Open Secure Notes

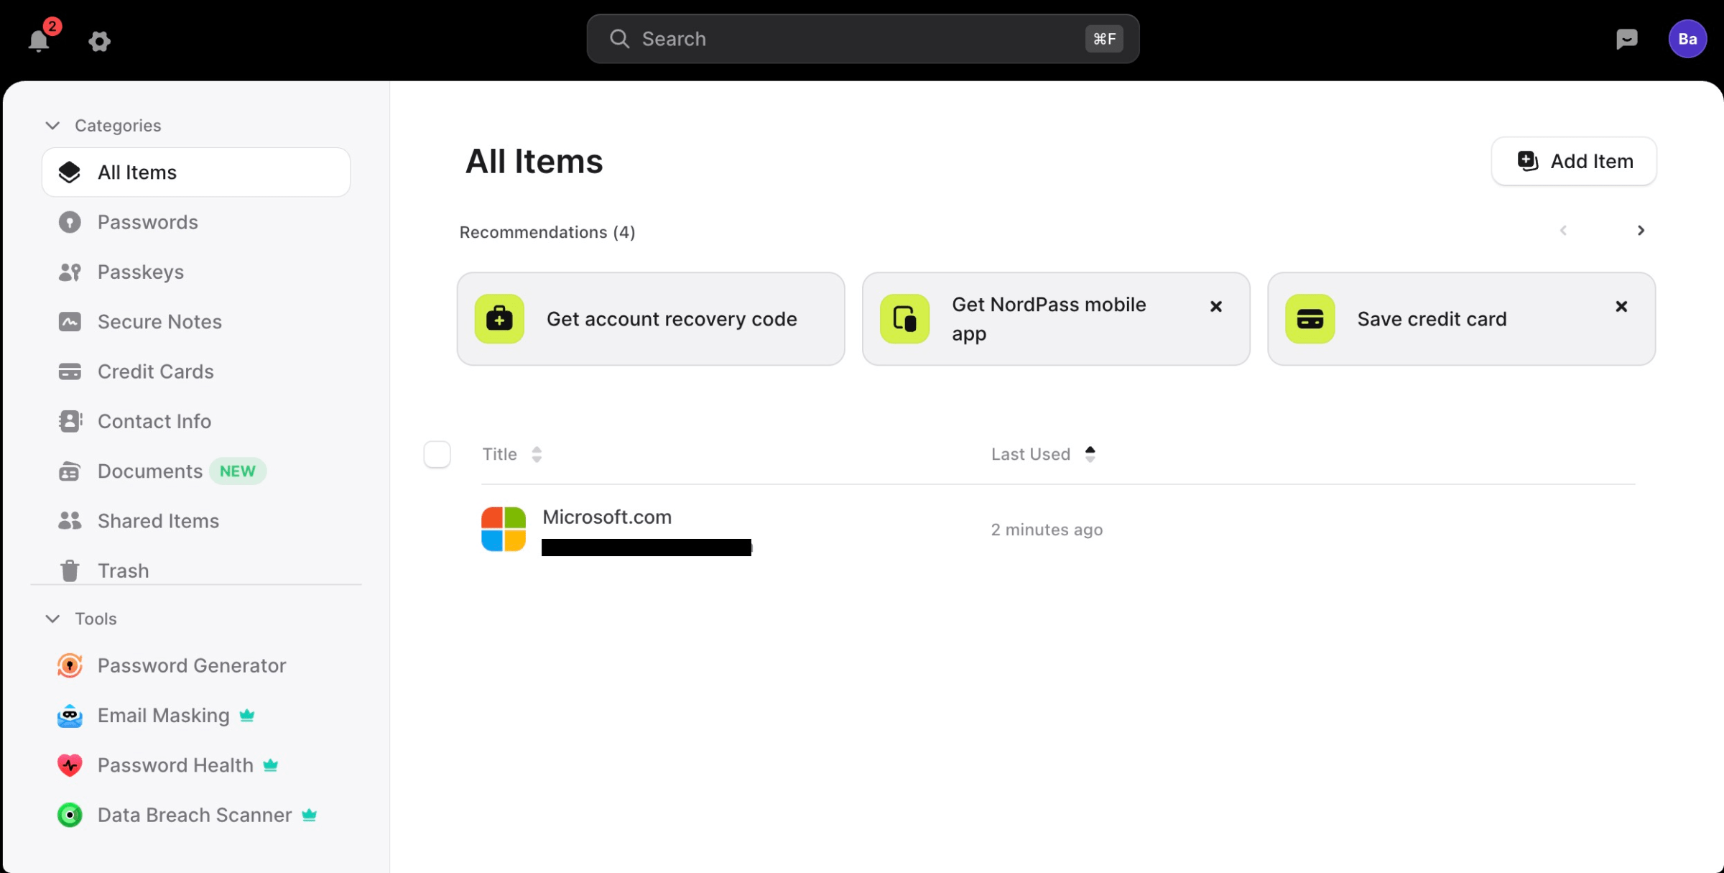pyautogui.click(x=159, y=321)
